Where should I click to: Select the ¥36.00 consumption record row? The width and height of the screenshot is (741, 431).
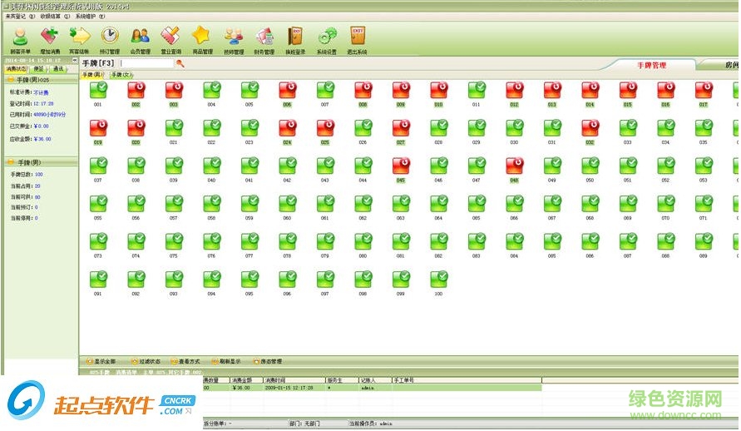pyautogui.click(x=373, y=388)
